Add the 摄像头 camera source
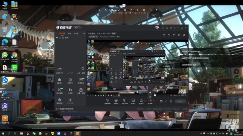The width and height of the screenshot is (243, 136). (x=116, y=102)
